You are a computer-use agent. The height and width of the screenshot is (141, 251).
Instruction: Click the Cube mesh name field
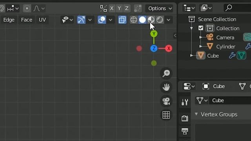pos(230,100)
